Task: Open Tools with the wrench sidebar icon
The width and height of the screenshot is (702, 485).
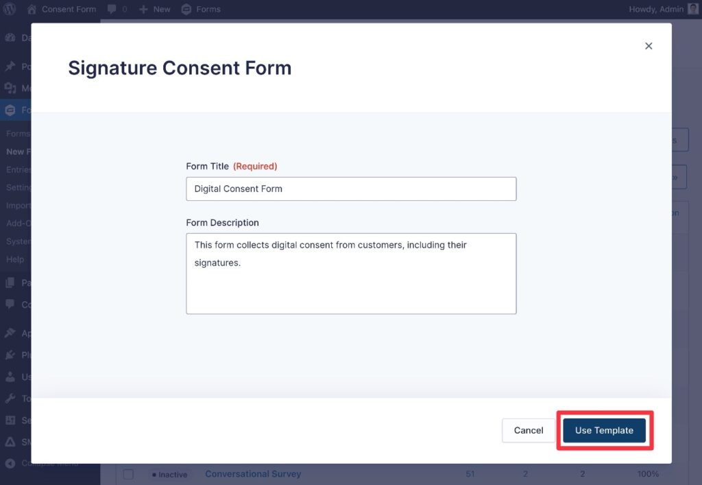Action: coord(12,398)
